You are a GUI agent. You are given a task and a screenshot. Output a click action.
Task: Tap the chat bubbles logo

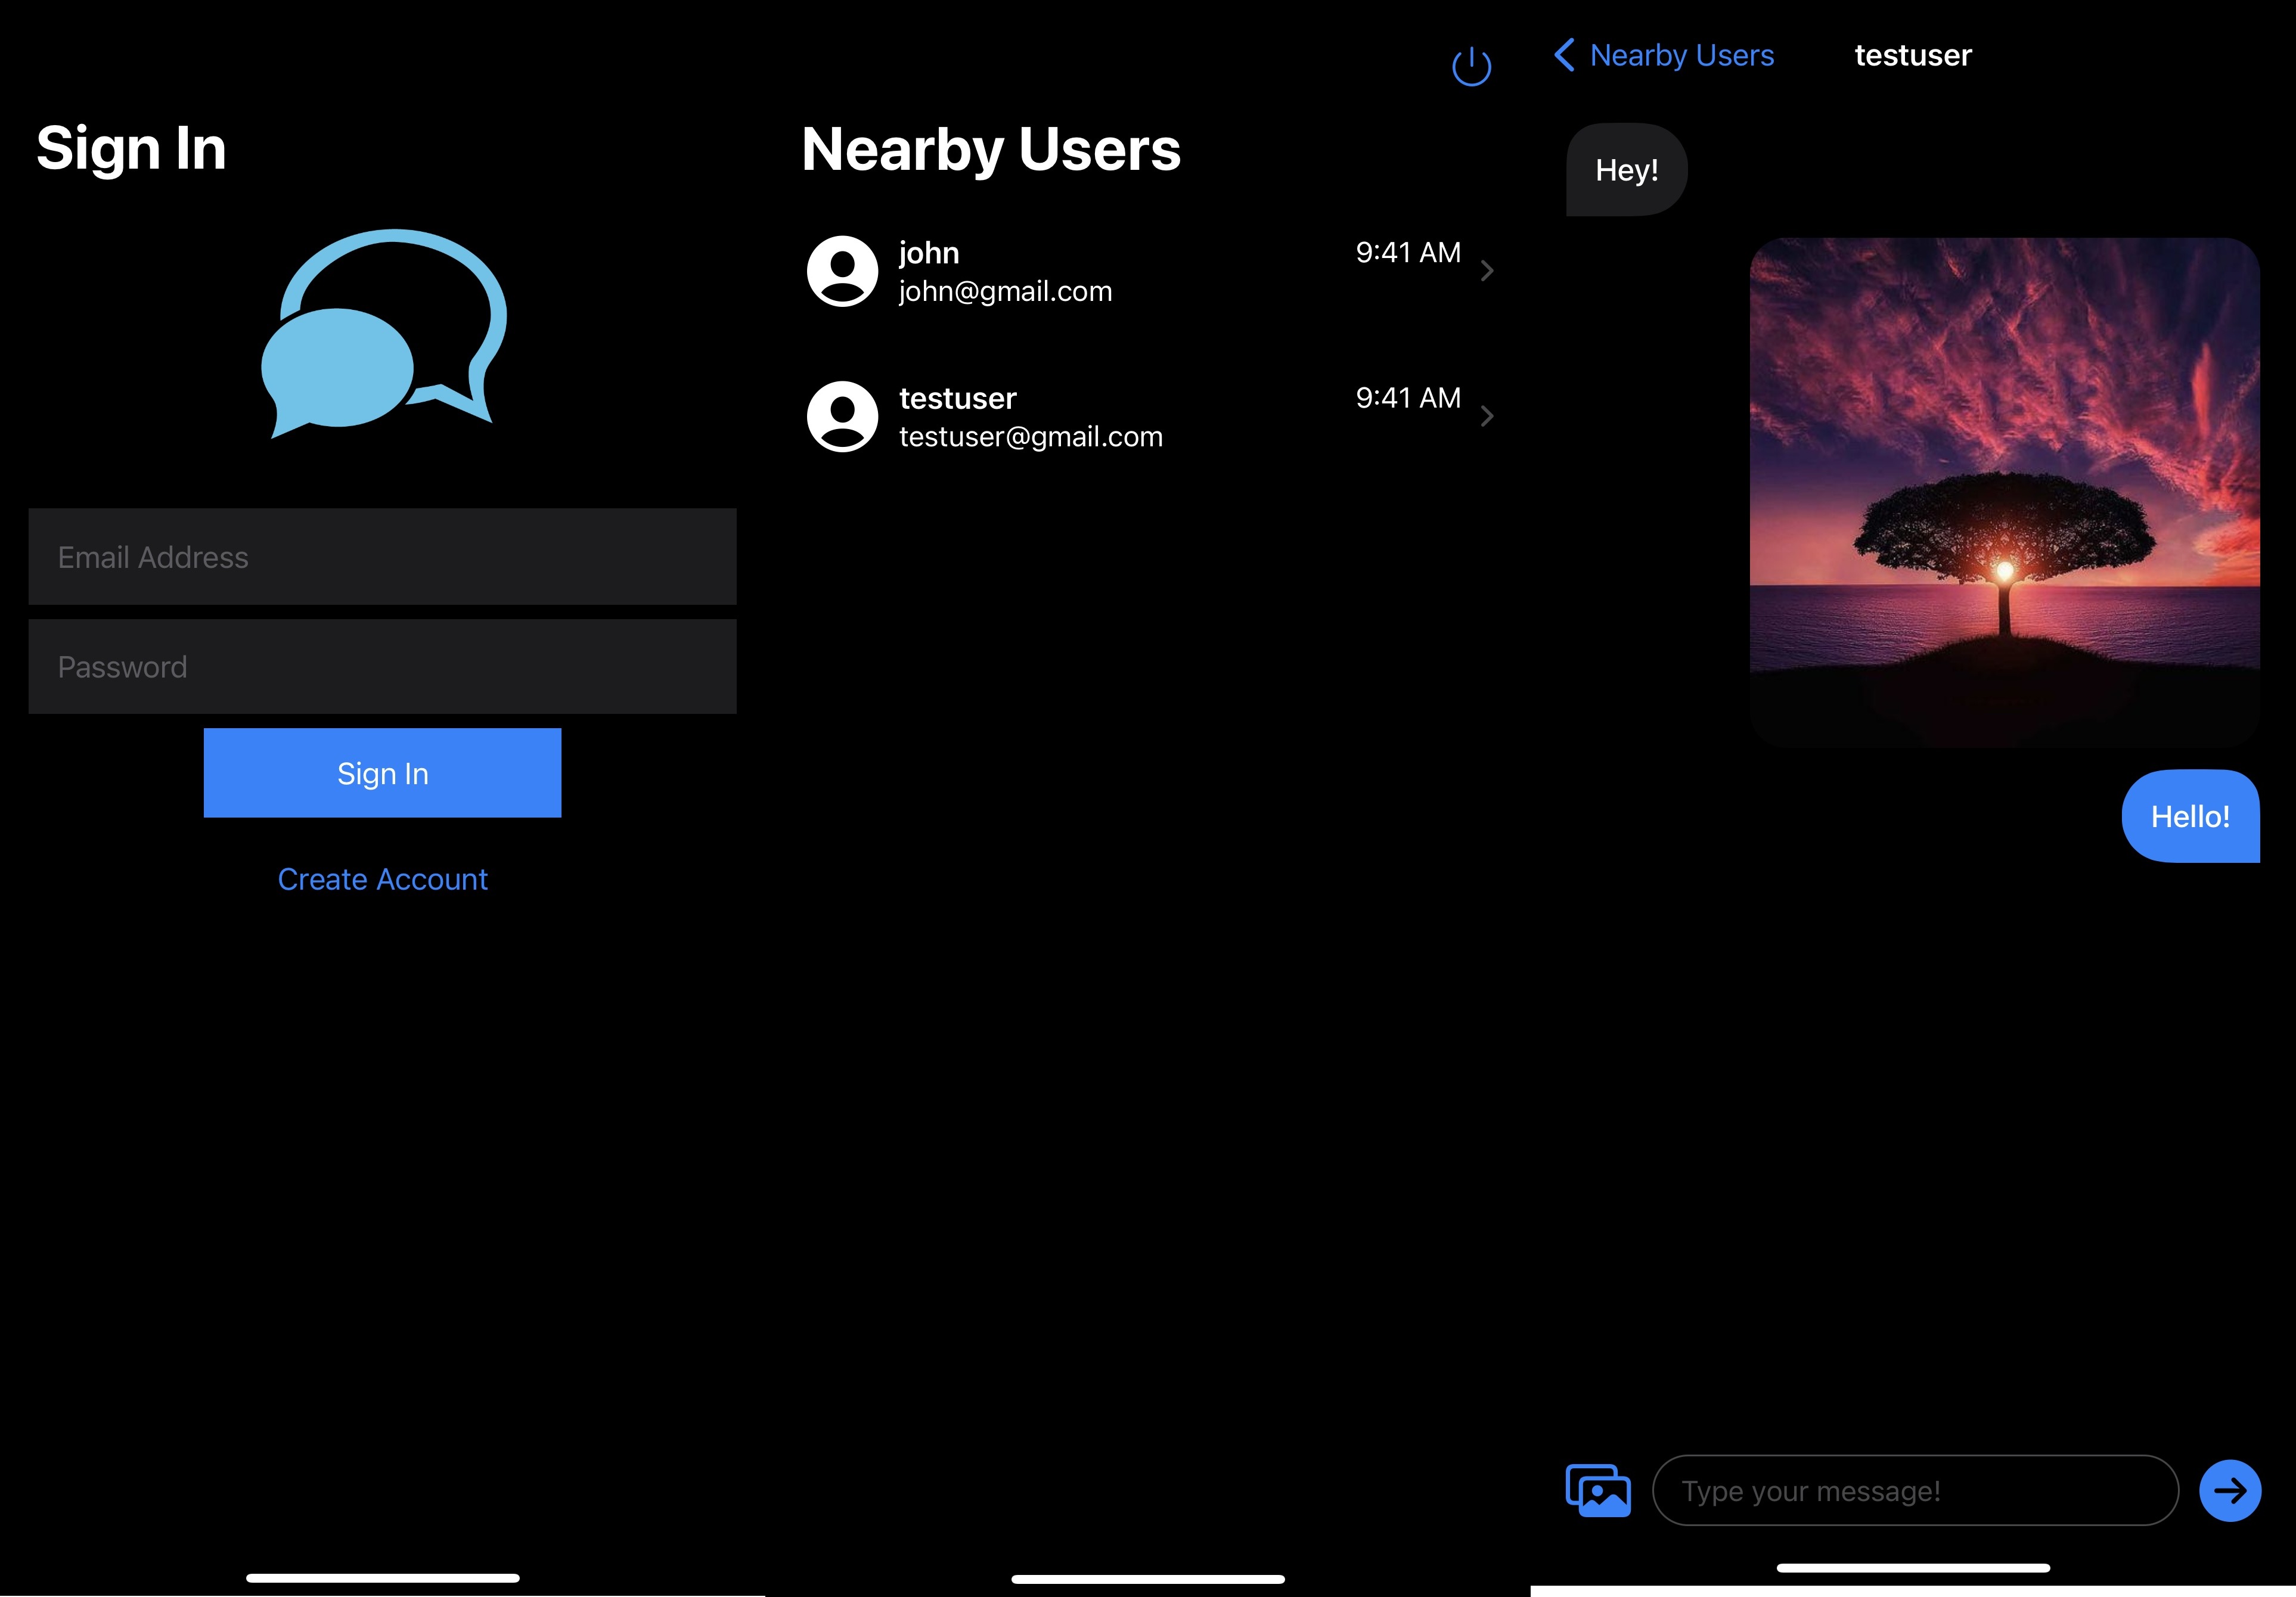tap(384, 334)
